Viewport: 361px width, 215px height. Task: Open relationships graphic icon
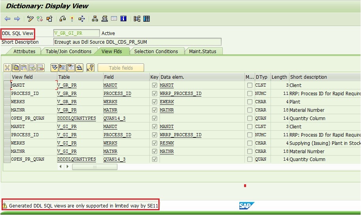tap(137, 19)
